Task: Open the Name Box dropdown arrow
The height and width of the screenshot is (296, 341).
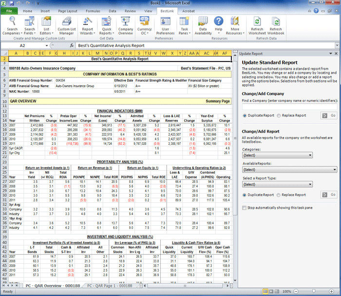Action: pyautogui.click(x=47, y=45)
